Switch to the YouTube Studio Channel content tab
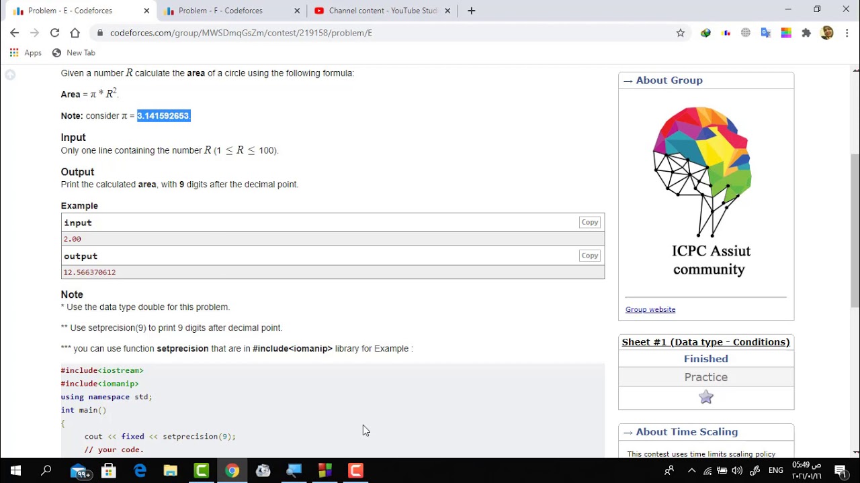The width and height of the screenshot is (860, 483). (383, 11)
